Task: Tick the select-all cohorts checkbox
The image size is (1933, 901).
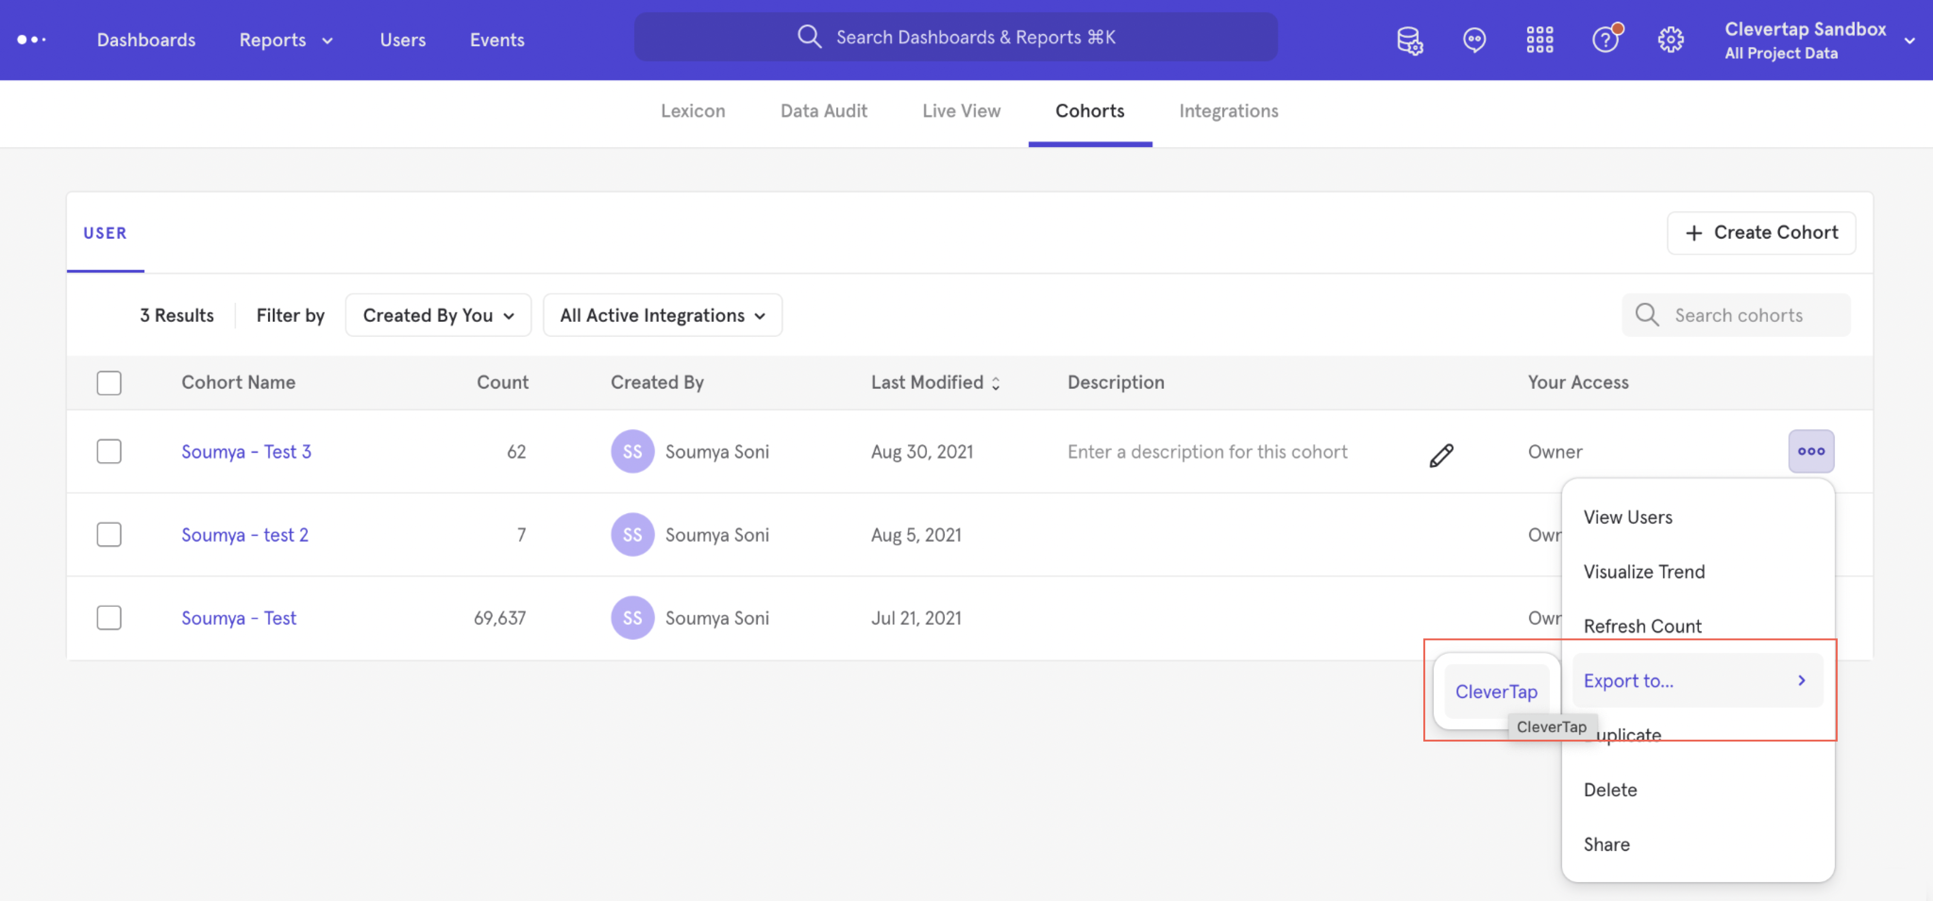Action: tap(109, 383)
